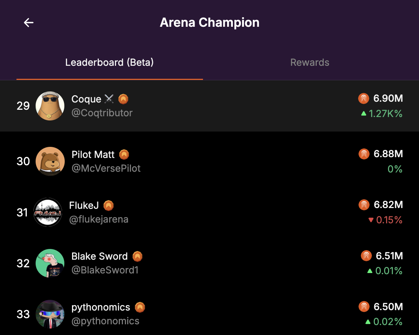
Task: Click the badge next to pythonomics
Action: pos(140,307)
